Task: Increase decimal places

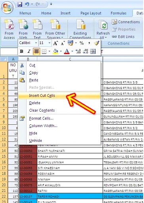Action: [x=78, y=51]
